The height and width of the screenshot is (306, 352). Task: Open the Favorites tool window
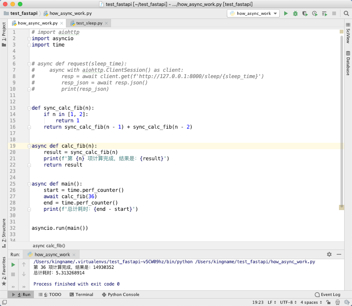click(4, 271)
